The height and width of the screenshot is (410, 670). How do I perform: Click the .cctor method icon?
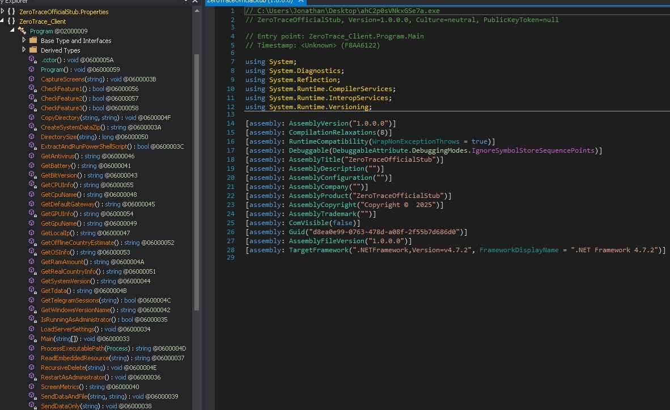point(32,60)
